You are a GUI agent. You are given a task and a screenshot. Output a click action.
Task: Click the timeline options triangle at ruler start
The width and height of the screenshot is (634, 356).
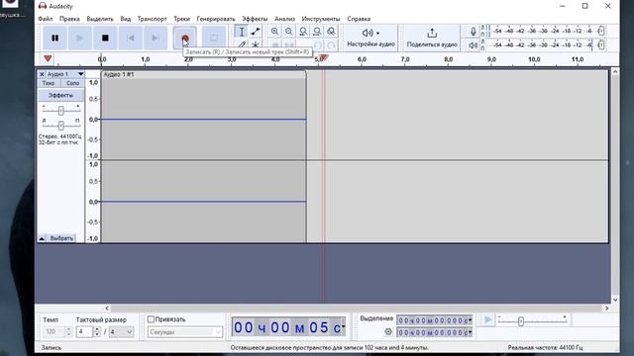click(x=48, y=59)
